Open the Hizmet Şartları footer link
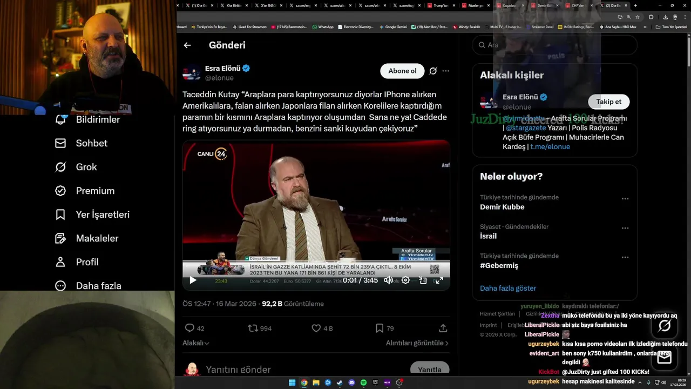 pyautogui.click(x=497, y=314)
